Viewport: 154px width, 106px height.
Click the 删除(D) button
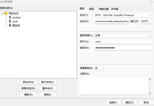coord(29,95)
